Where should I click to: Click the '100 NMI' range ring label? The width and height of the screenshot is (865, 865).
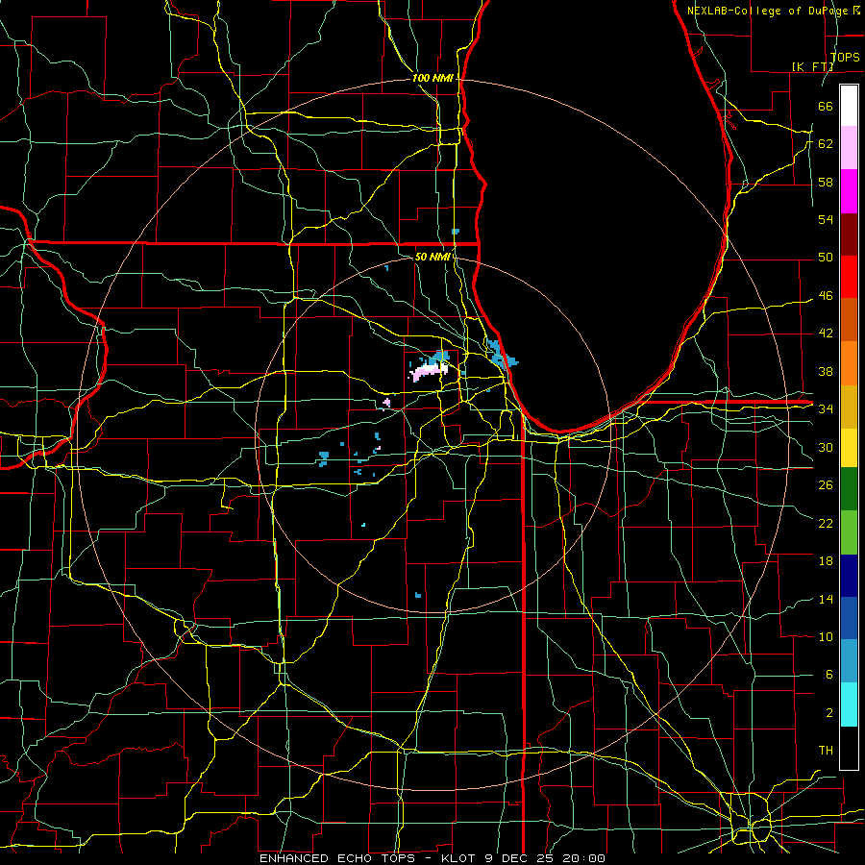coord(432,78)
